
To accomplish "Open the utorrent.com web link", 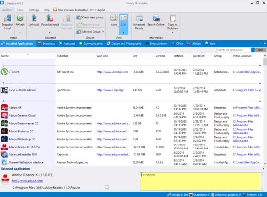I will click(112, 72).
